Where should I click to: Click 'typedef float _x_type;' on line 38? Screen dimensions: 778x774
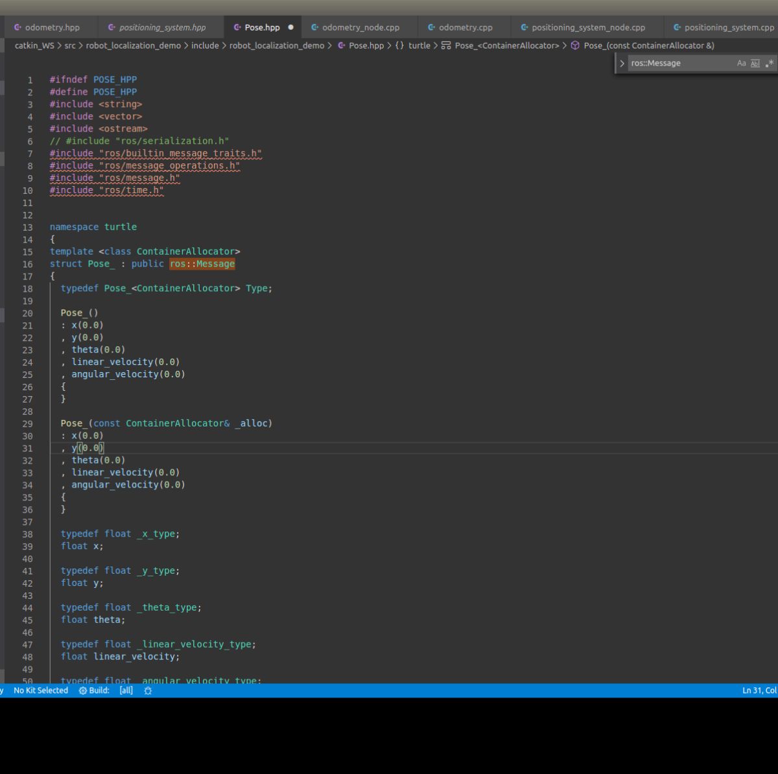point(121,534)
